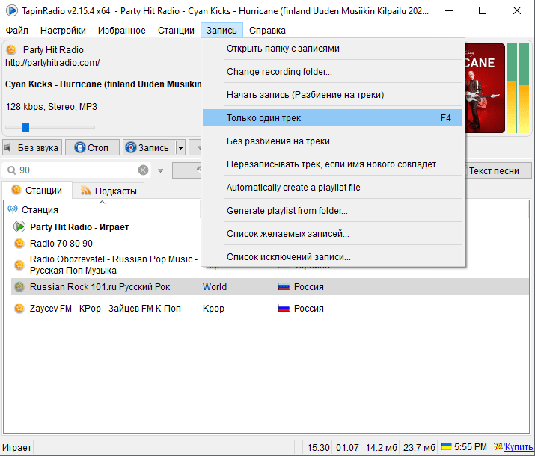Click the 128 kbps, Stereo, MP3 info text
The image size is (535, 456).
[x=51, y=107]
